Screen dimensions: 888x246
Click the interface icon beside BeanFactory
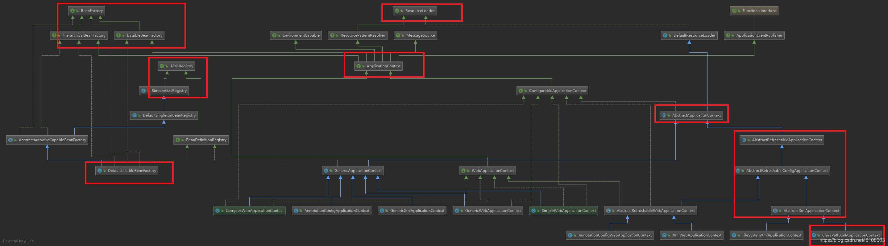[x=73, y=11]
